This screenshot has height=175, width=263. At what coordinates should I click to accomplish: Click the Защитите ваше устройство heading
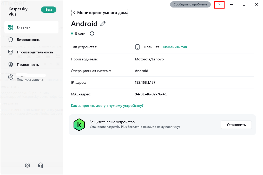(112, 122)
